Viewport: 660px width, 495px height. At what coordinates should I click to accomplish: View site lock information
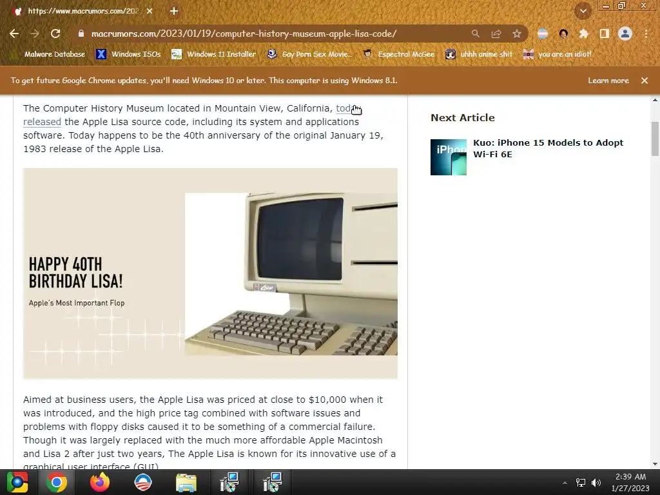(81, 34)
